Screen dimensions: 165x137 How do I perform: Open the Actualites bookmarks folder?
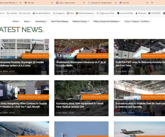[13, 13]
